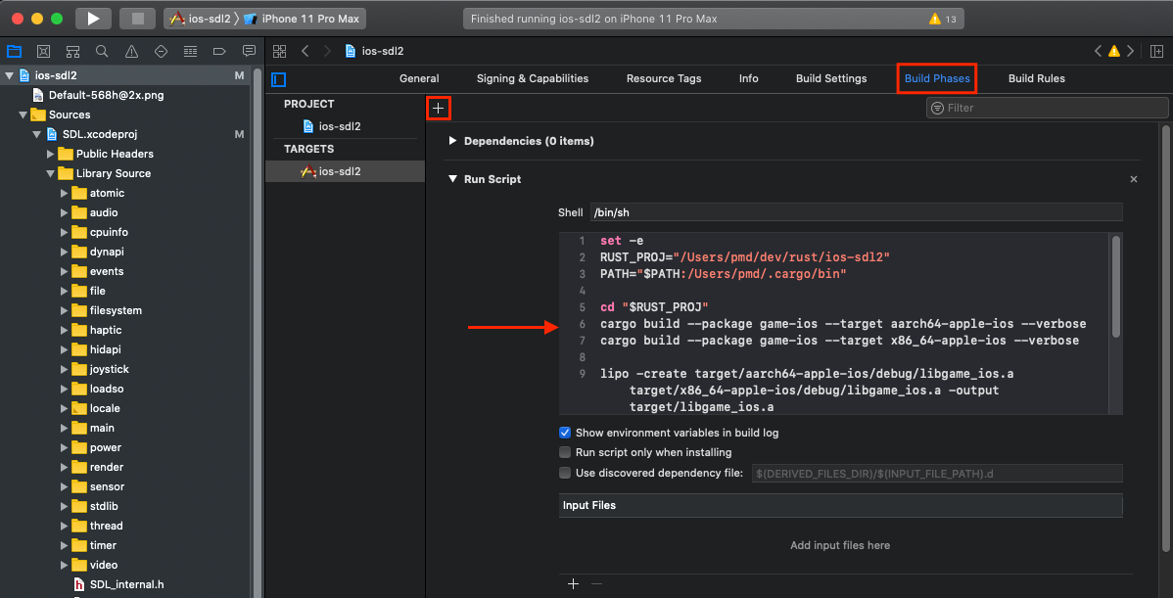The image size is (1173, 598).
Task: Open the Breakpoint navigator icon
Action: [x=219, y=52]
